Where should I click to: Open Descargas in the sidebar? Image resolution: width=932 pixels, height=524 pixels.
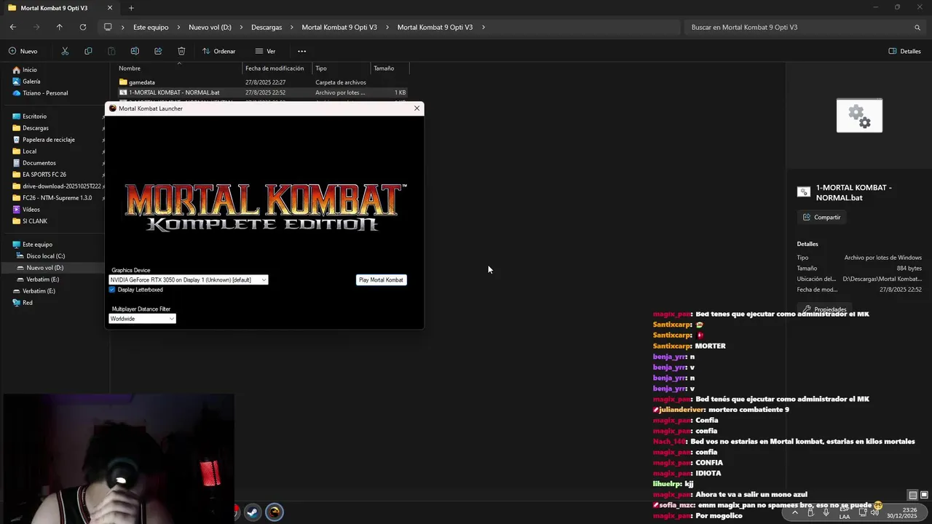[35, 128]
